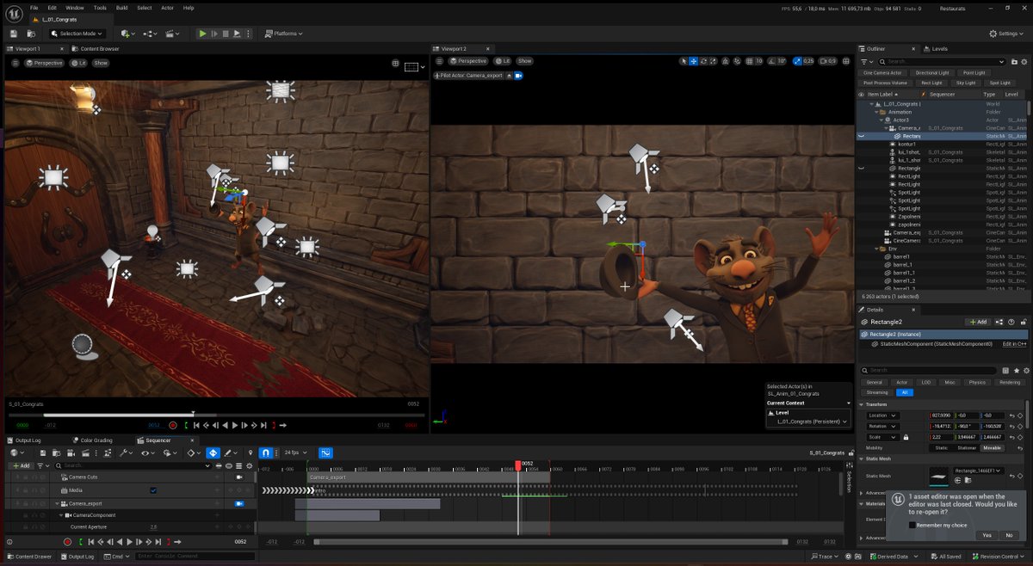1033x566 pixels.
Task: Open the Color Grading tab
Action: pos(93,440)
